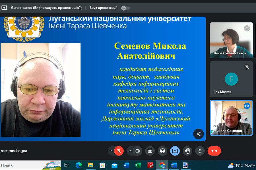
Task: Enable closed captions CC button
Action: point(150,151)
